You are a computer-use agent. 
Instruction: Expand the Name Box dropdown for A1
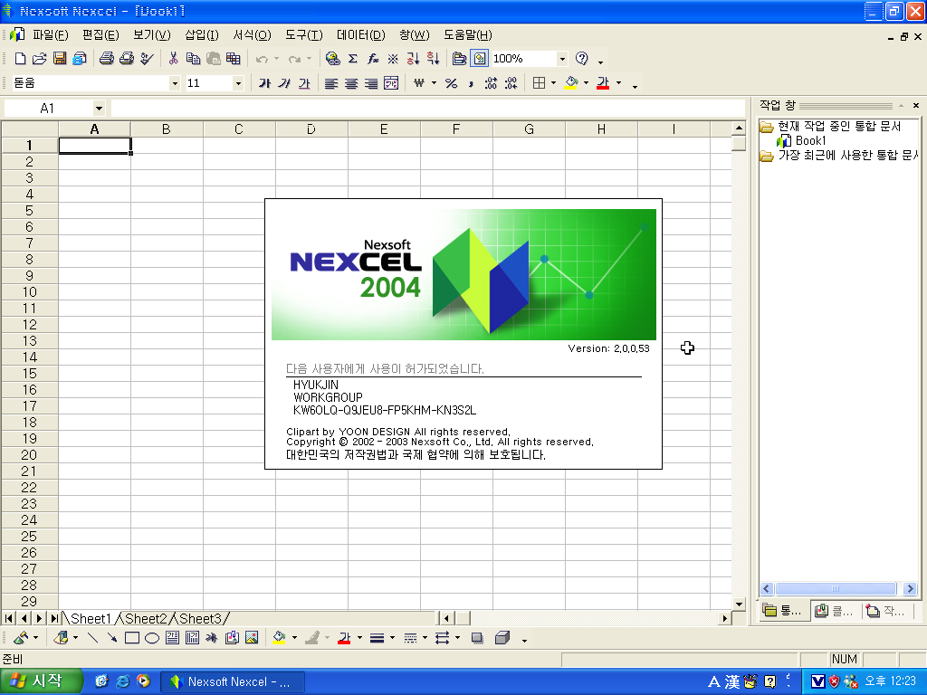coord(99,109)
